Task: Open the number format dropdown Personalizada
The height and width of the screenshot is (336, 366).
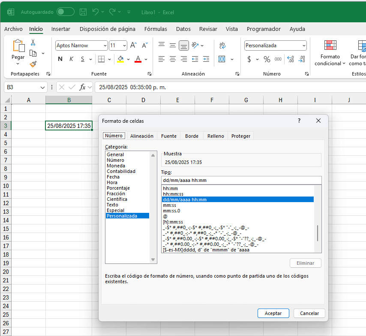Action: tap(304, 45)
